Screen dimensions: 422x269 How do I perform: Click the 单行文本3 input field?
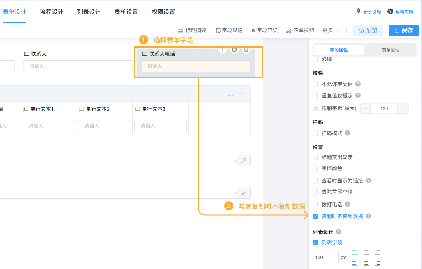160,126
